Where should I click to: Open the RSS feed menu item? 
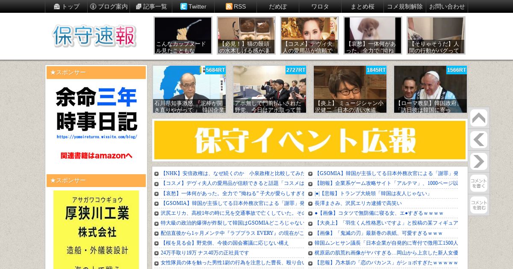pos(236,6)
